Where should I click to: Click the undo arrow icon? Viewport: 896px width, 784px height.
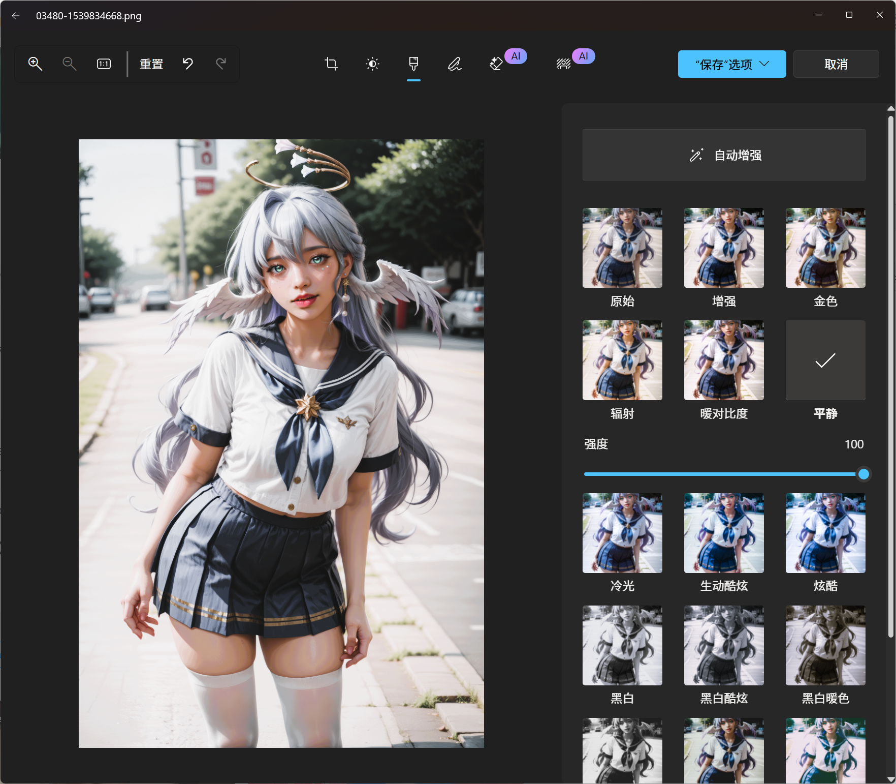click(188, 64)
